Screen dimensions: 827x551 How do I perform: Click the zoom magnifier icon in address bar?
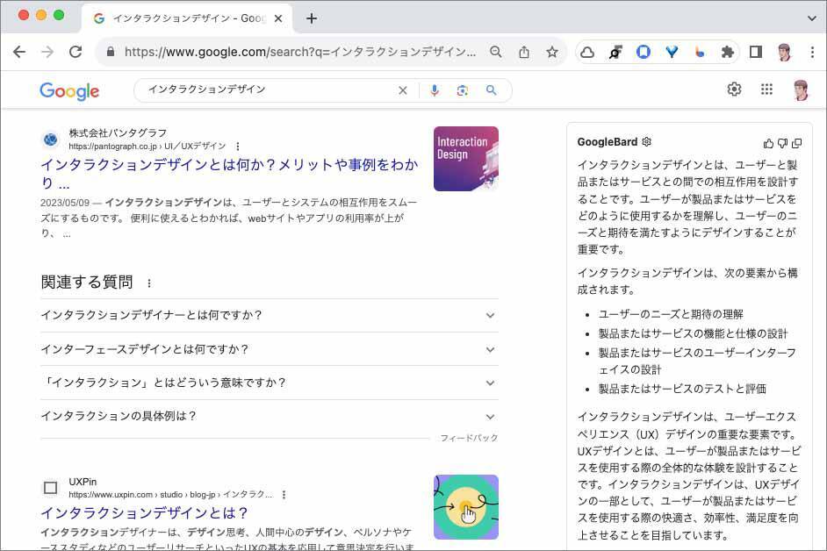(496, 52)
